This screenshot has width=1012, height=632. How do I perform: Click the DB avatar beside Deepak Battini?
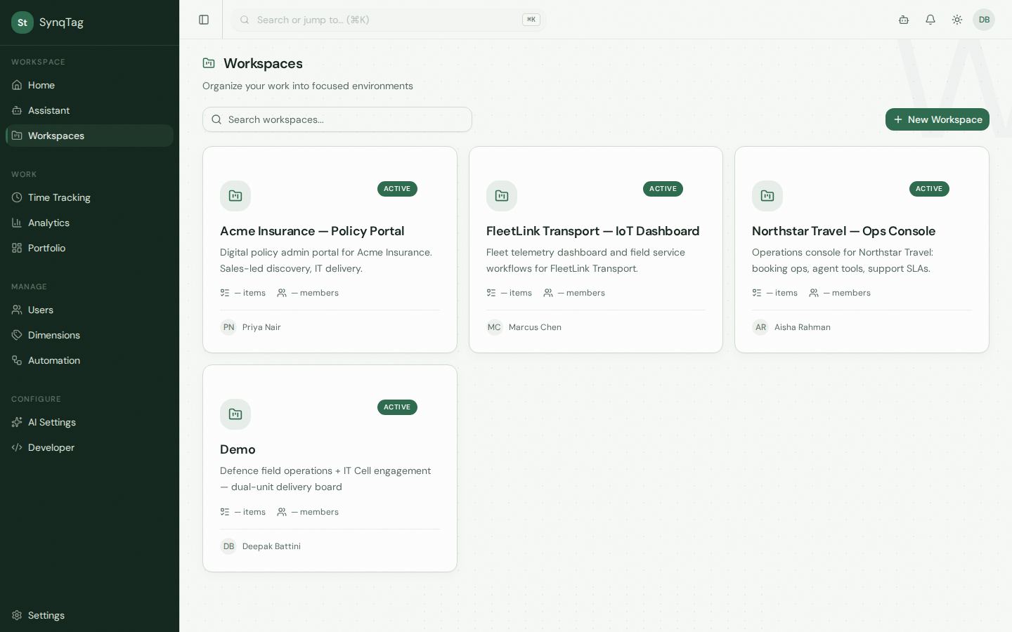(x=228, y=546)
